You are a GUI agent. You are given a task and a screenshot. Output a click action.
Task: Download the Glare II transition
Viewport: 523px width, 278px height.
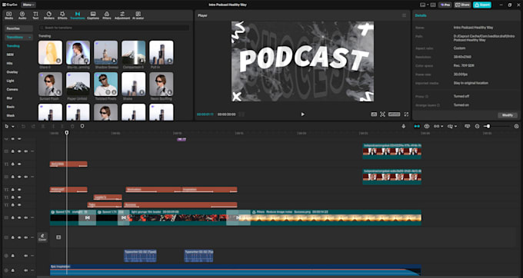pyautogui.click(x=58, y=61)
